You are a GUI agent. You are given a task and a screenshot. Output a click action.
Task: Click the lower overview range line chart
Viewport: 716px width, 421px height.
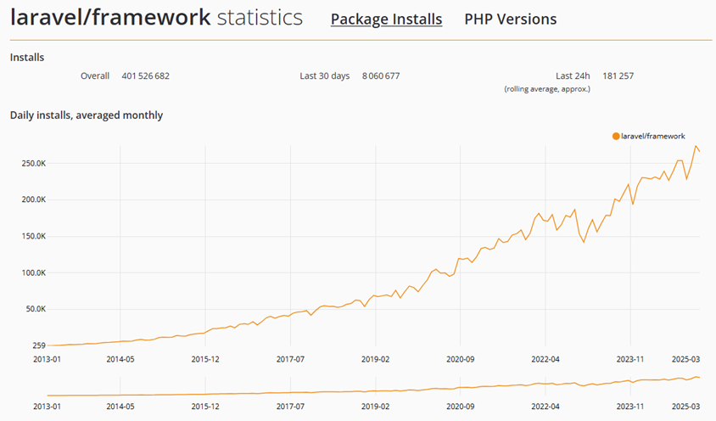pyautogui.click(x=373, y=389)
